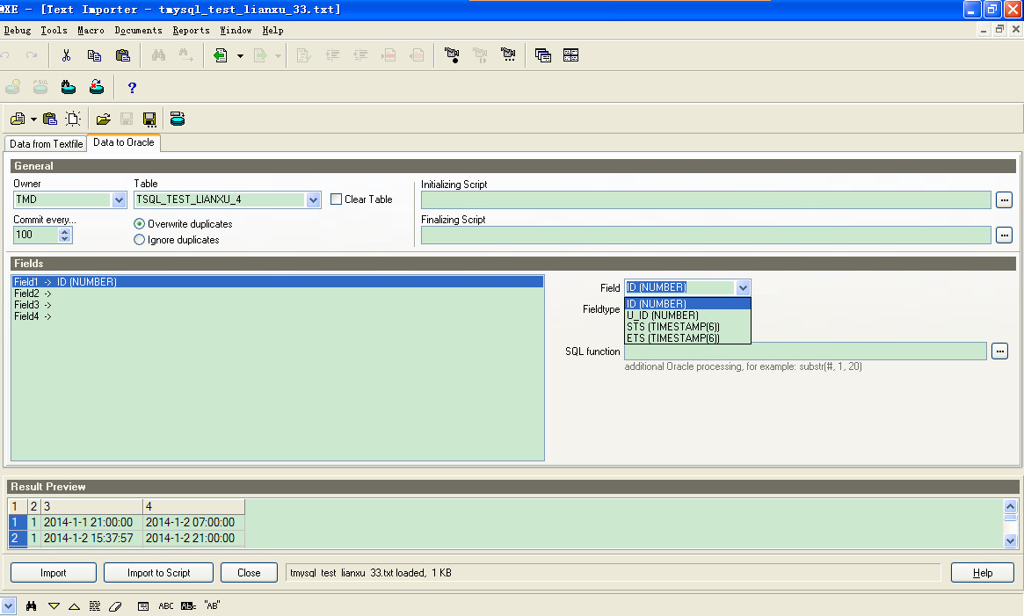Click the new blank document icon with rays

pyautogui.click(x=73, y=119)
